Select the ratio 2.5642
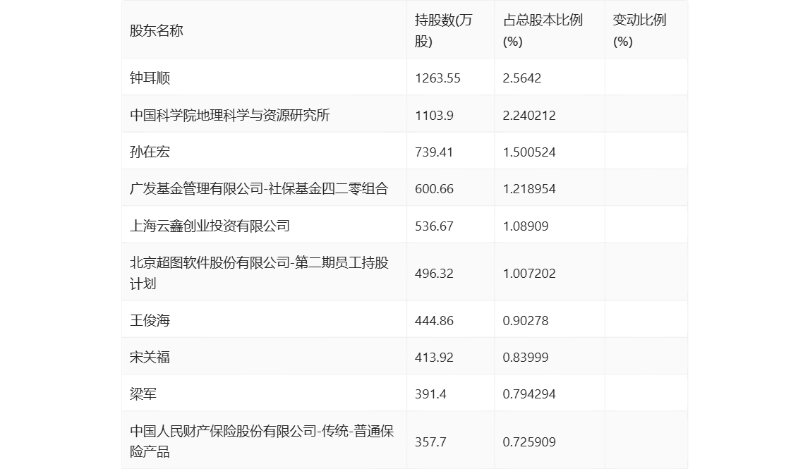The height and width of the screenshot is (469, 810). tap(521, 78)
